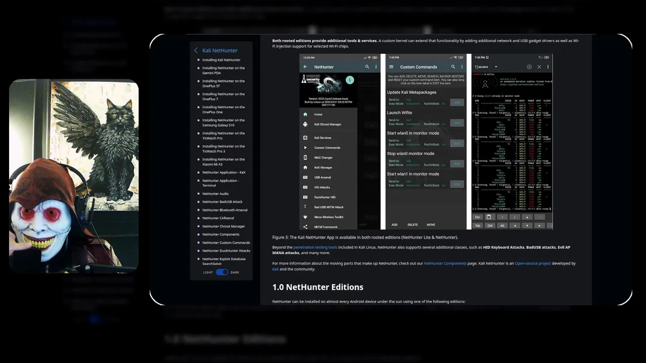The image size is (646, 363).
Task: Click the green info badge in NetHunter banner
Action: point(350,80)
